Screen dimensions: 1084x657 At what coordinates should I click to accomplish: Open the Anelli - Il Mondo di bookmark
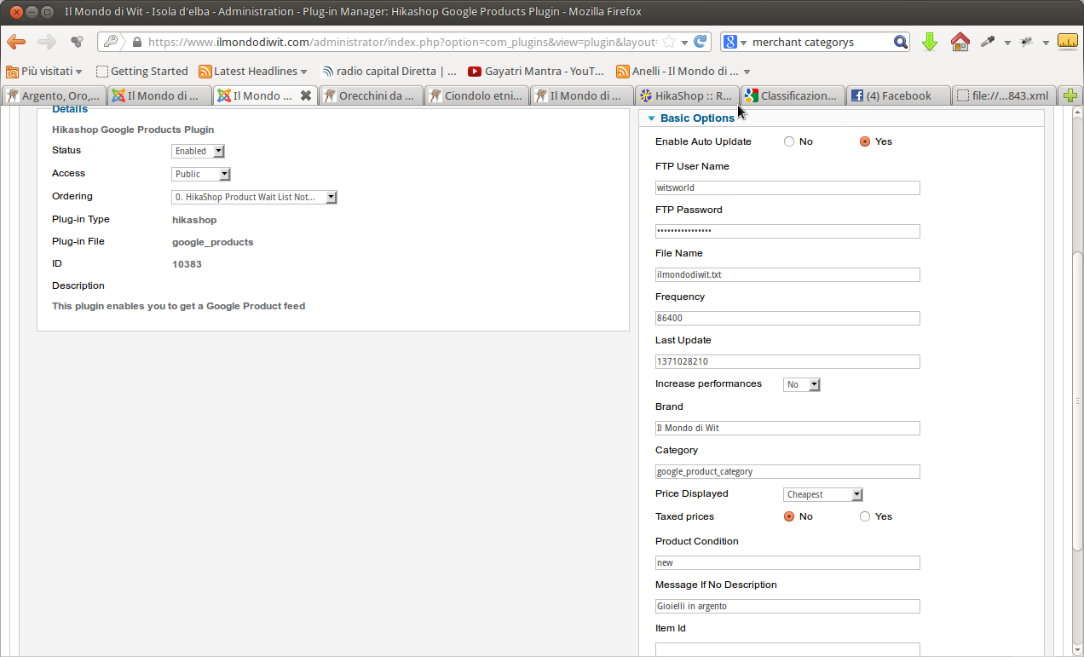pyautogui.click(x=685, y=72)
